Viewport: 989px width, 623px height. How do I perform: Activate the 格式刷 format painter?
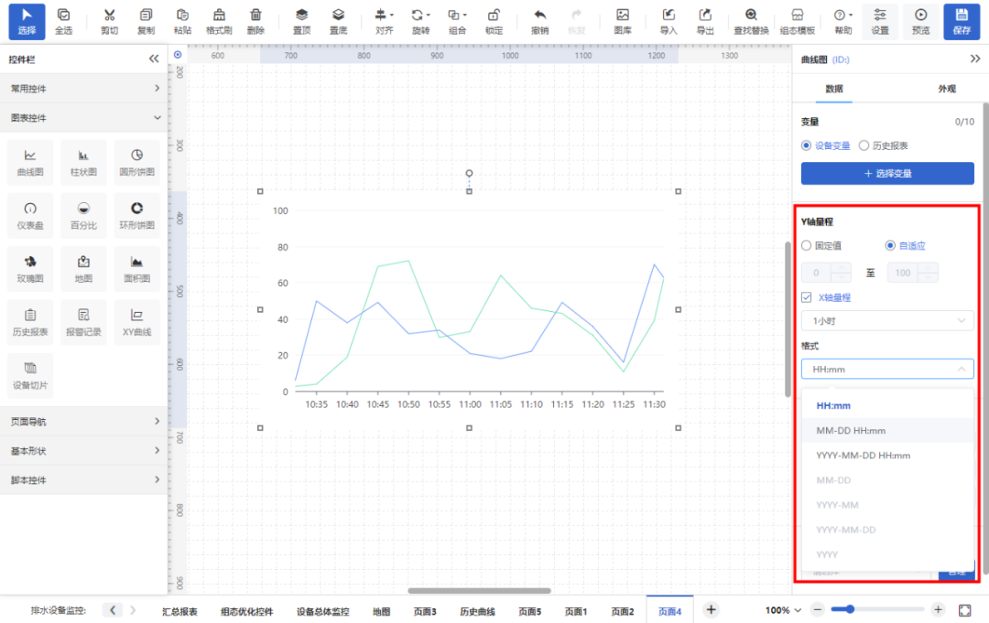(219, 21)
